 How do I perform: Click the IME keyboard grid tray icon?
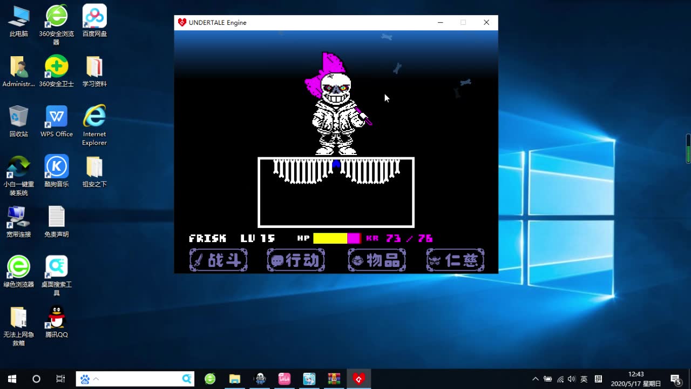click(x=598, y=379)
